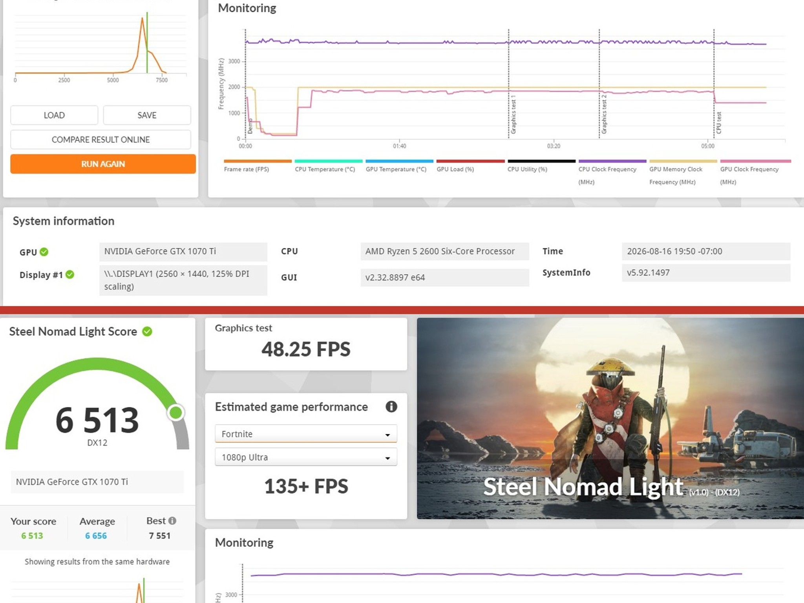Open the 1080p Ultra resolution dropdown
This screenshot has width=804, height=603.
pyautogui.click(x=306, y=457)
